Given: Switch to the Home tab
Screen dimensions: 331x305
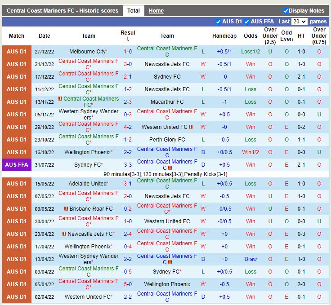Looking at the screenshot, I should (x=156, y=11).
